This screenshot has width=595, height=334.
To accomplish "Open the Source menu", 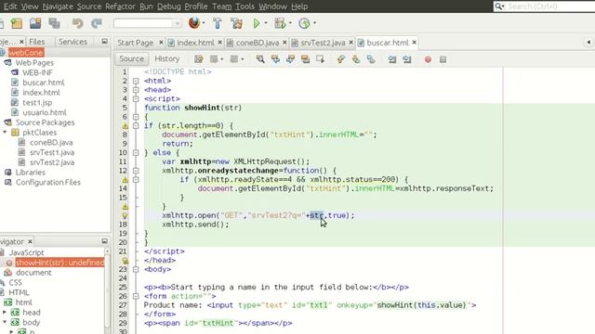I will point(89,6).
